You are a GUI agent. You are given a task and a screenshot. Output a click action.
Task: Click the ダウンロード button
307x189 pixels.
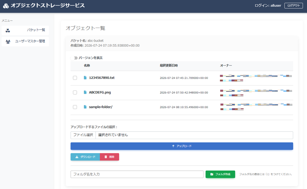click(x=85, y=157)
